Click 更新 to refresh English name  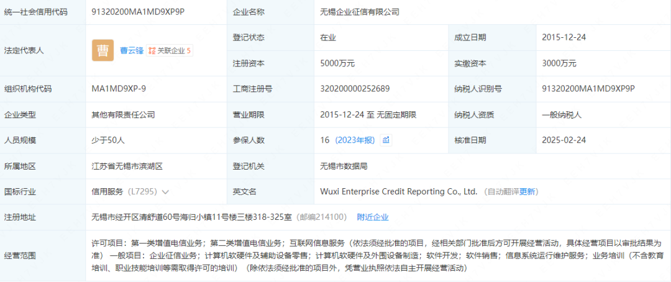[x=527, y=192]
